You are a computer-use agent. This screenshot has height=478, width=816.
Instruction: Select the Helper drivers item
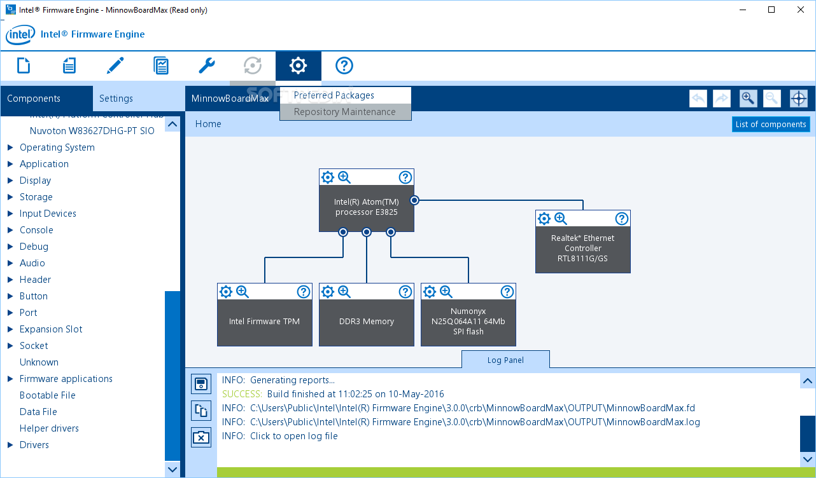coord(49,428)
